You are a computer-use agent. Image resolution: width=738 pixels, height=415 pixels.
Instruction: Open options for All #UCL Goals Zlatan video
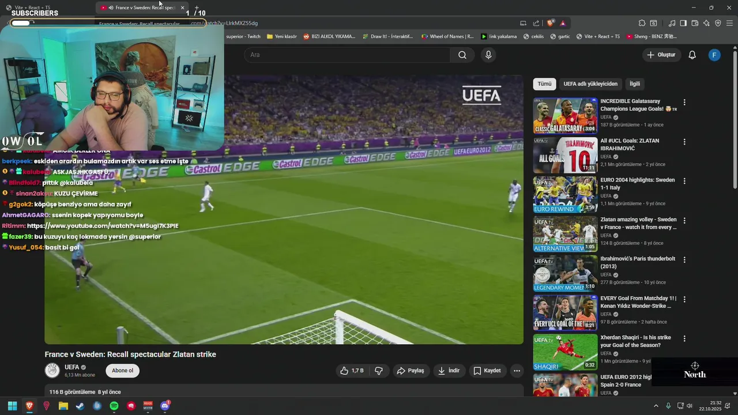point(684,142)
